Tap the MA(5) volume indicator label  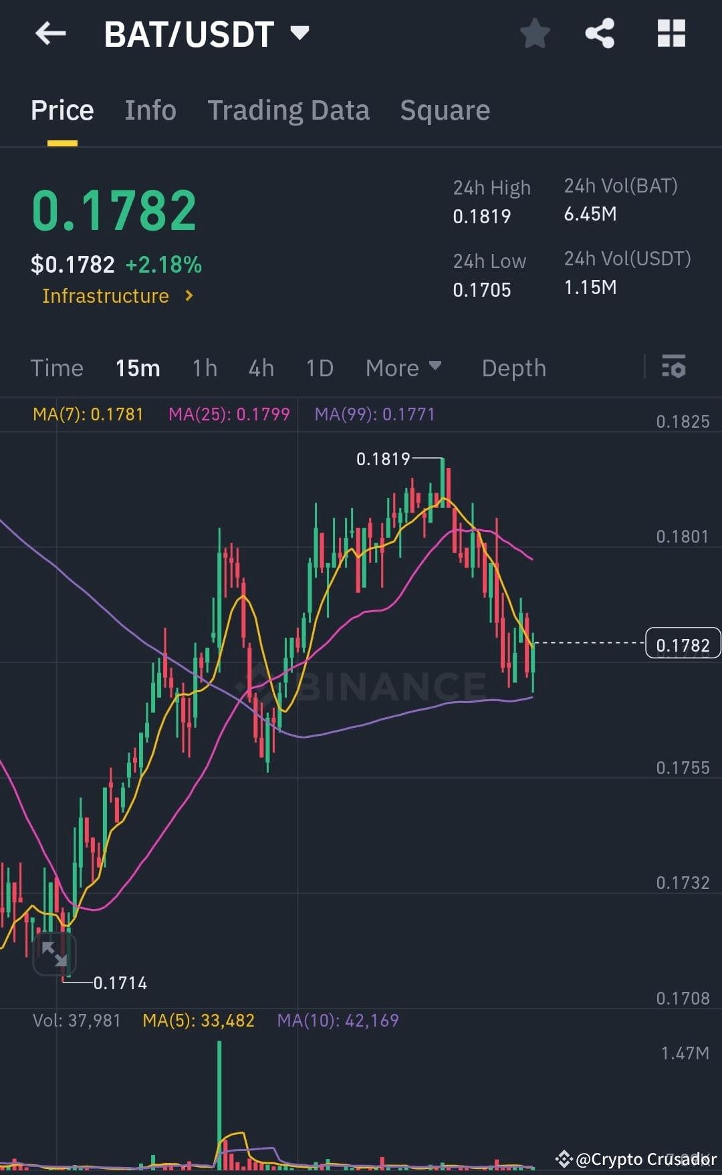click(x=199, y=1020)
